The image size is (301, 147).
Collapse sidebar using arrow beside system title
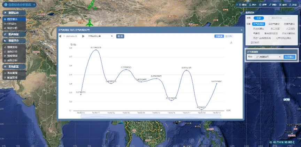[34, 5]
